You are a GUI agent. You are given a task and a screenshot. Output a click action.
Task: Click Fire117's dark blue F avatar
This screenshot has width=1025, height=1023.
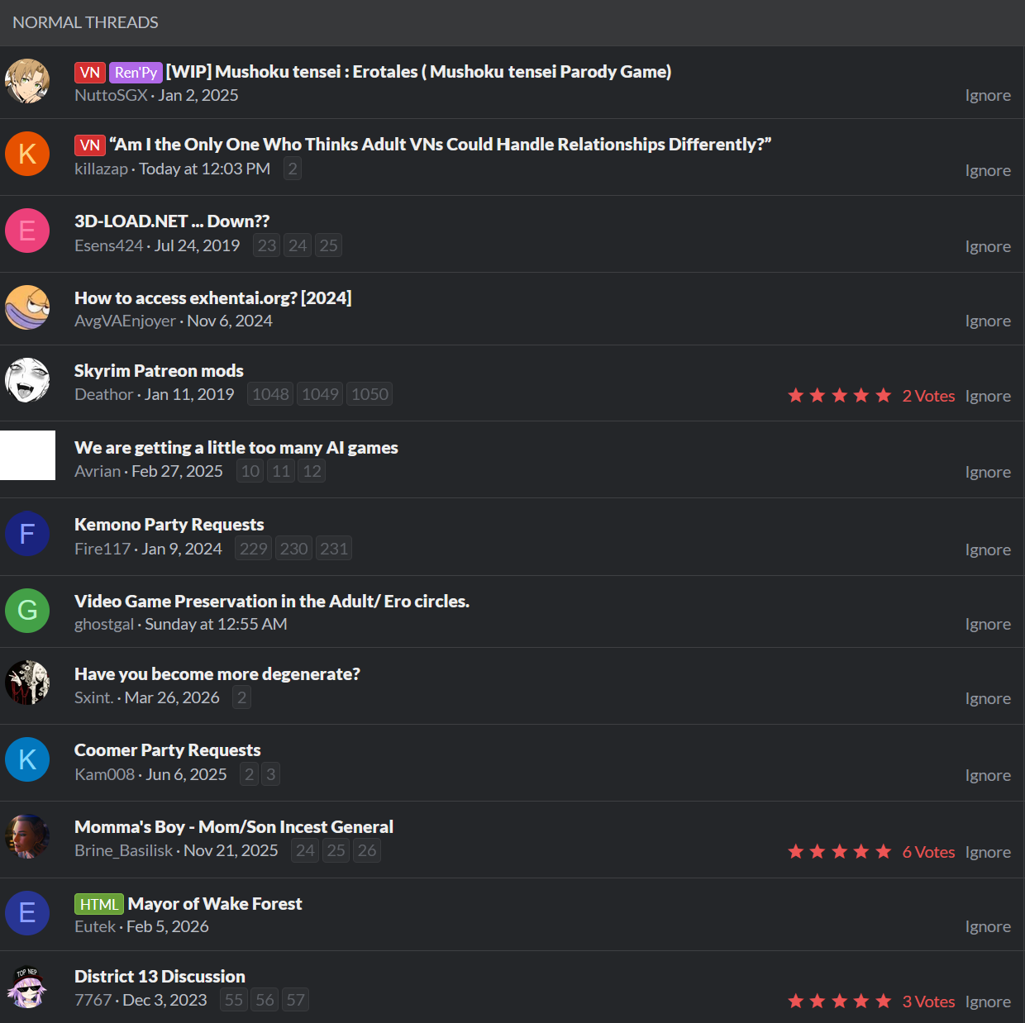pyautogui.click(x=27, y=534)
